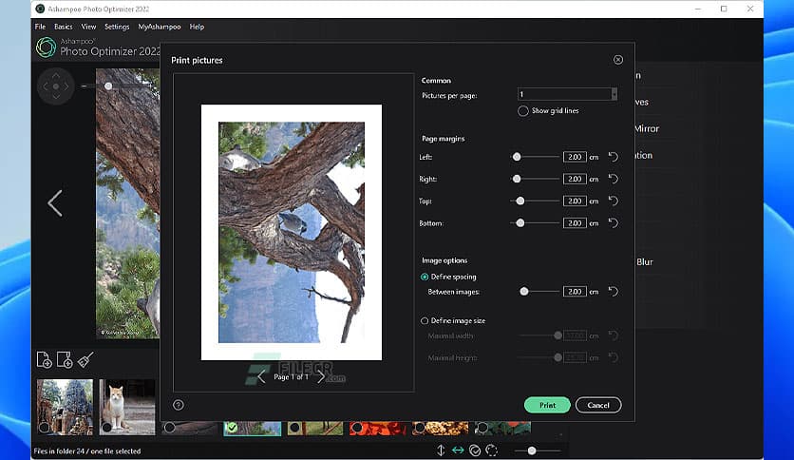This screenshot has height=460, width=794.
Task: Open the View menu
Action: pos(88,27)
